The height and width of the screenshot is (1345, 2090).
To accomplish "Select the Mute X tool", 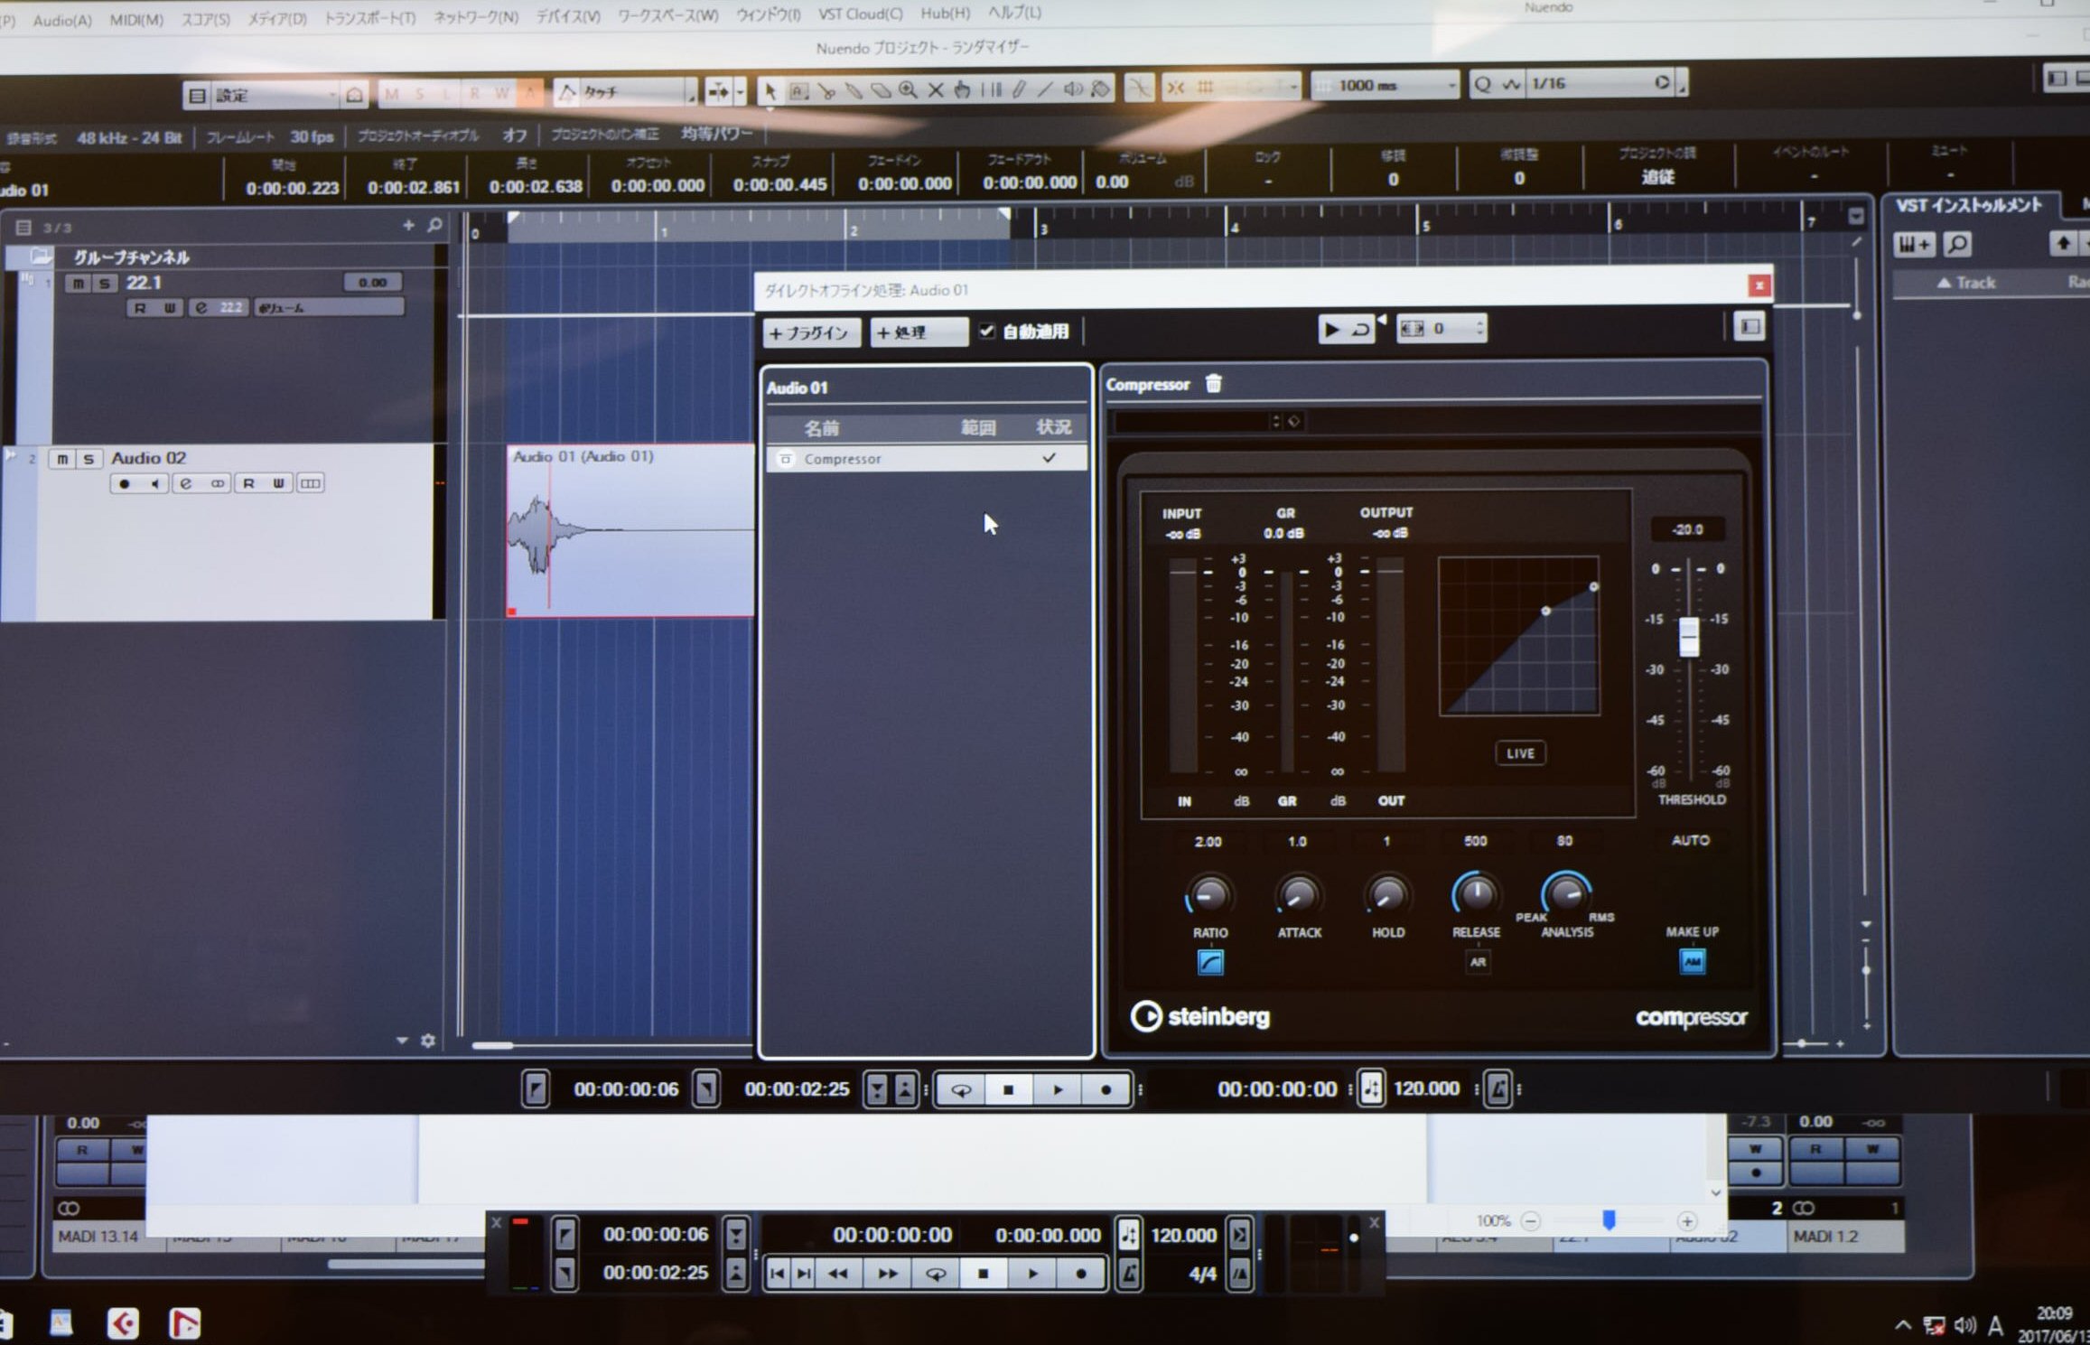I will pyautogui.click(x=936, y=89).
